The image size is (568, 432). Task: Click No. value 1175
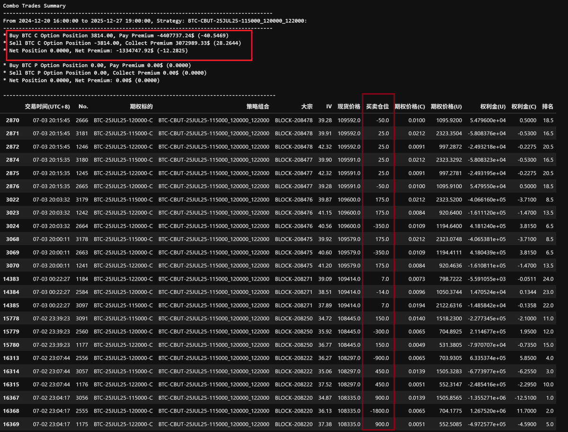tap(82, 424)
